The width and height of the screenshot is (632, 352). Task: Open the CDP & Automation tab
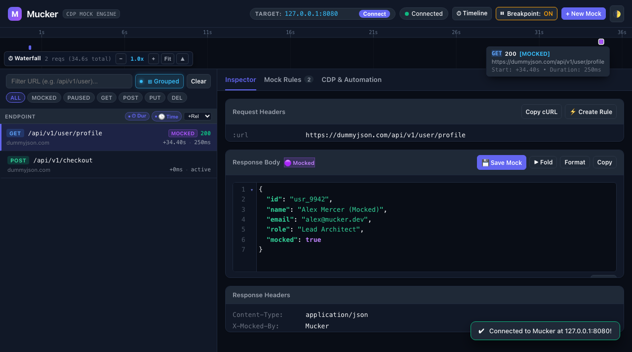tap(352, 79)
